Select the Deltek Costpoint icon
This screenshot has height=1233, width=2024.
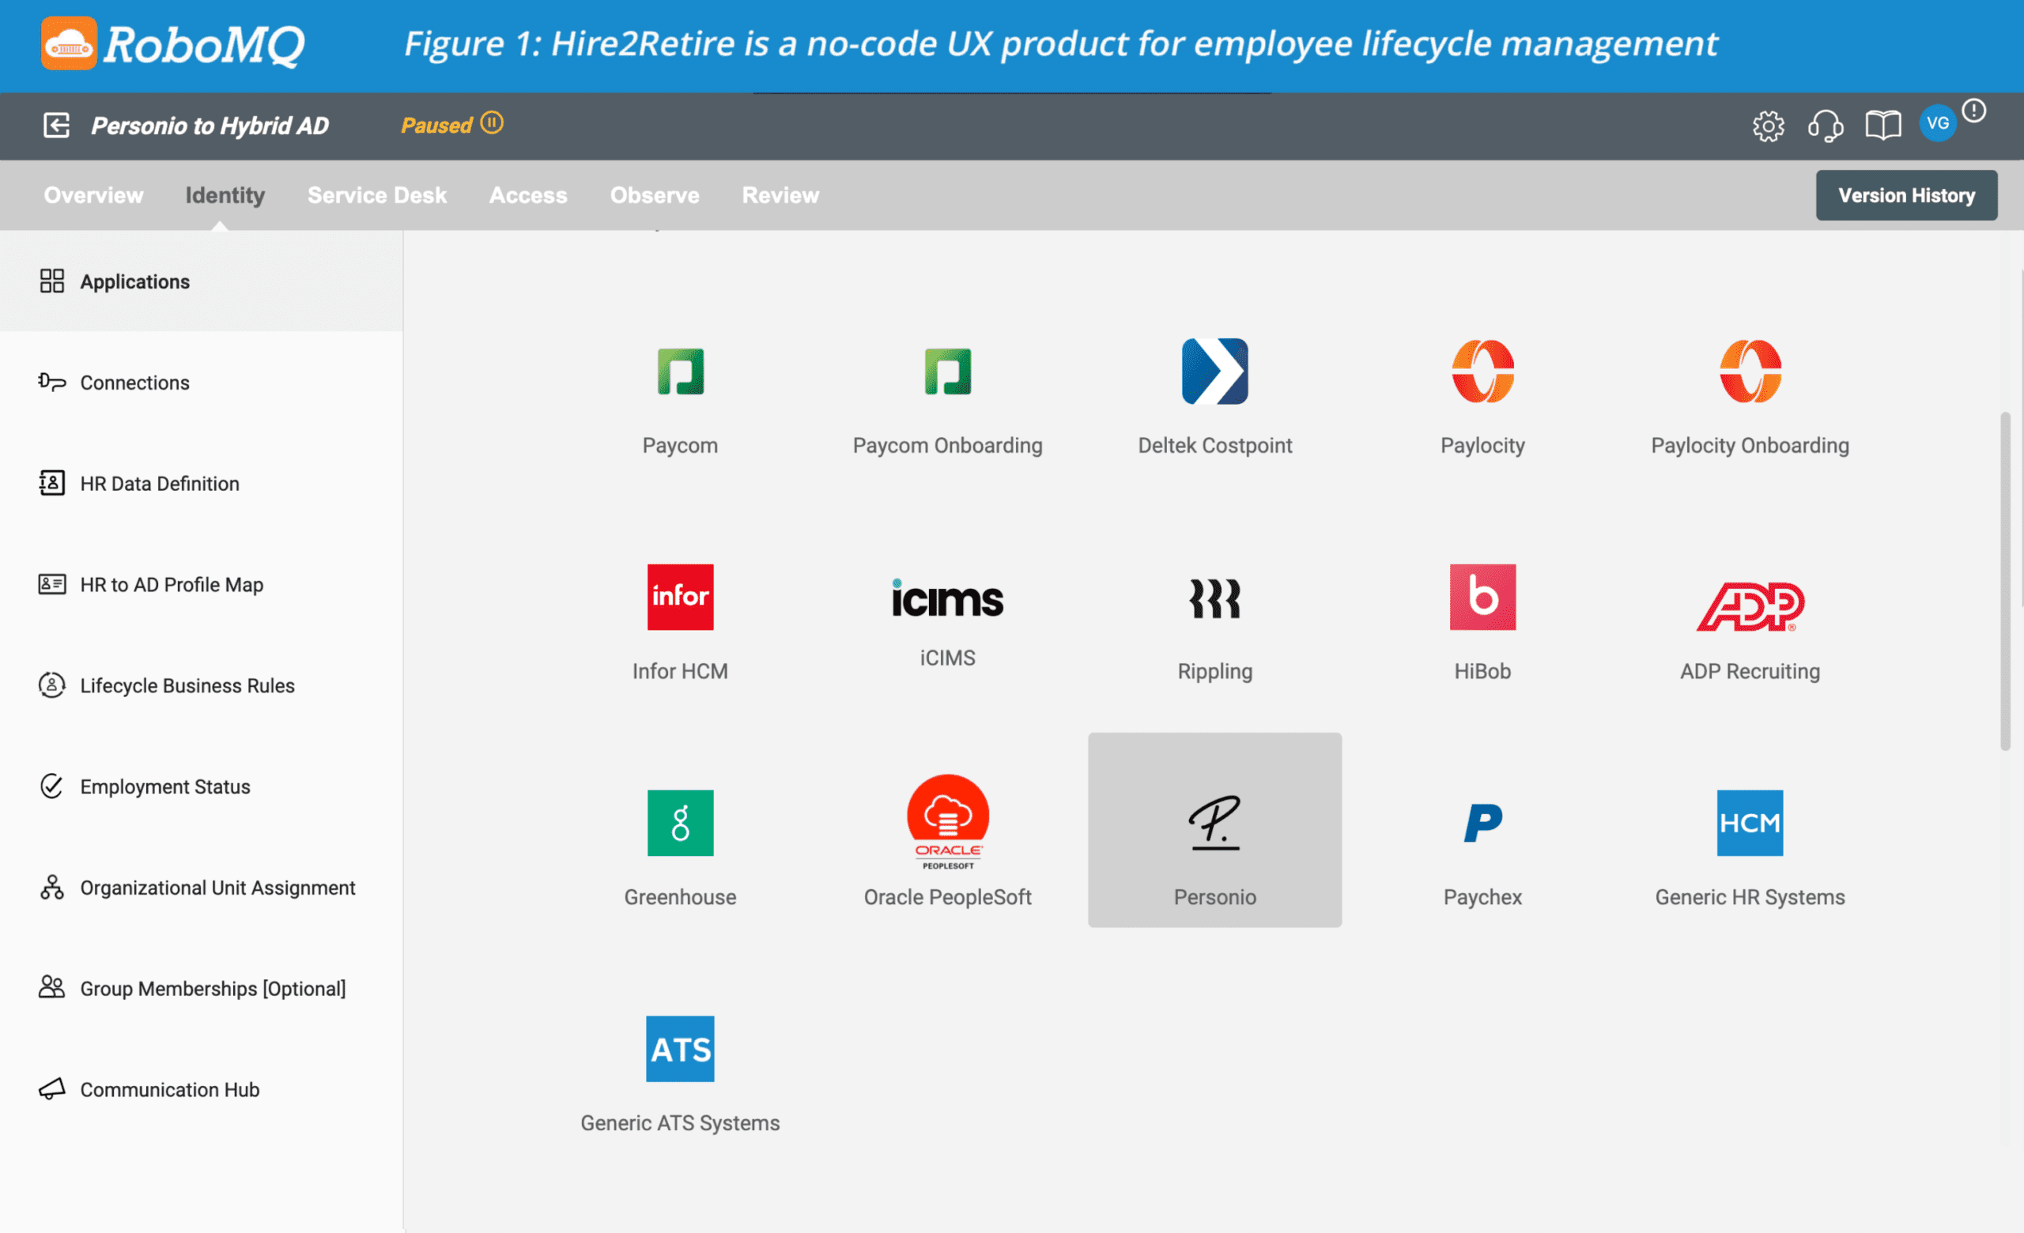(x=1214, y=371)
